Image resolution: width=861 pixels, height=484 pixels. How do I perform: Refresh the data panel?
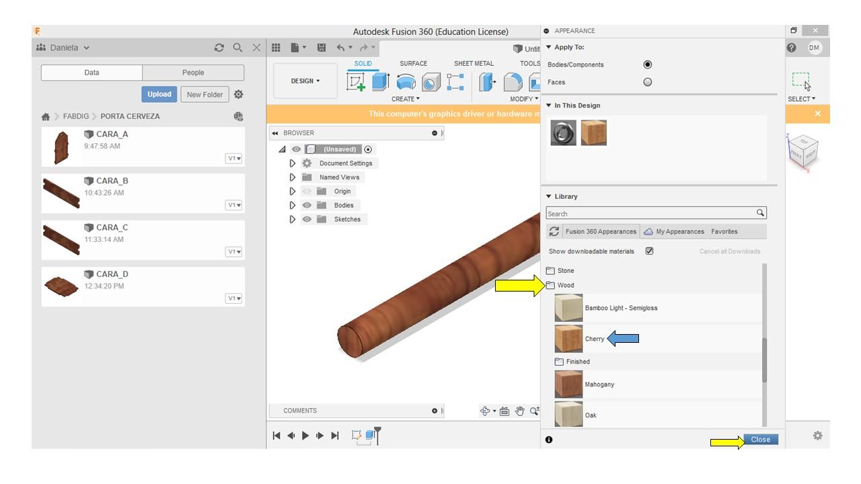pyautogui.click(x=219, y=48)
